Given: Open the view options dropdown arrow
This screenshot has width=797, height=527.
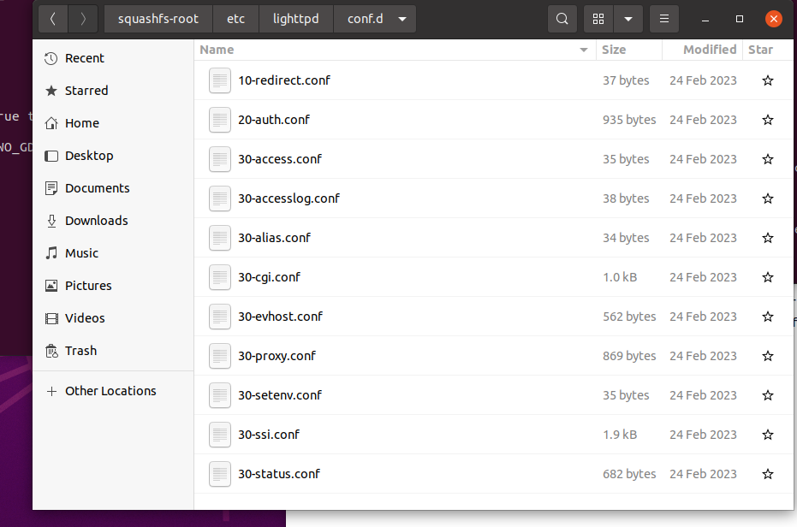Looking at the screenshot, I should pyautogui.click(x=628, y=19).
